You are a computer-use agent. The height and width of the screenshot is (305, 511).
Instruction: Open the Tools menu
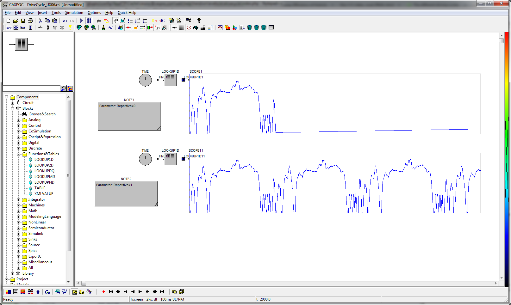(x=56, y=13)
